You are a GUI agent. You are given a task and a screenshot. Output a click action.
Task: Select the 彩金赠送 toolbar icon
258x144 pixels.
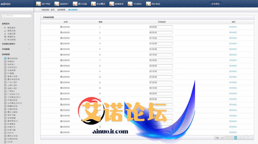93,4
